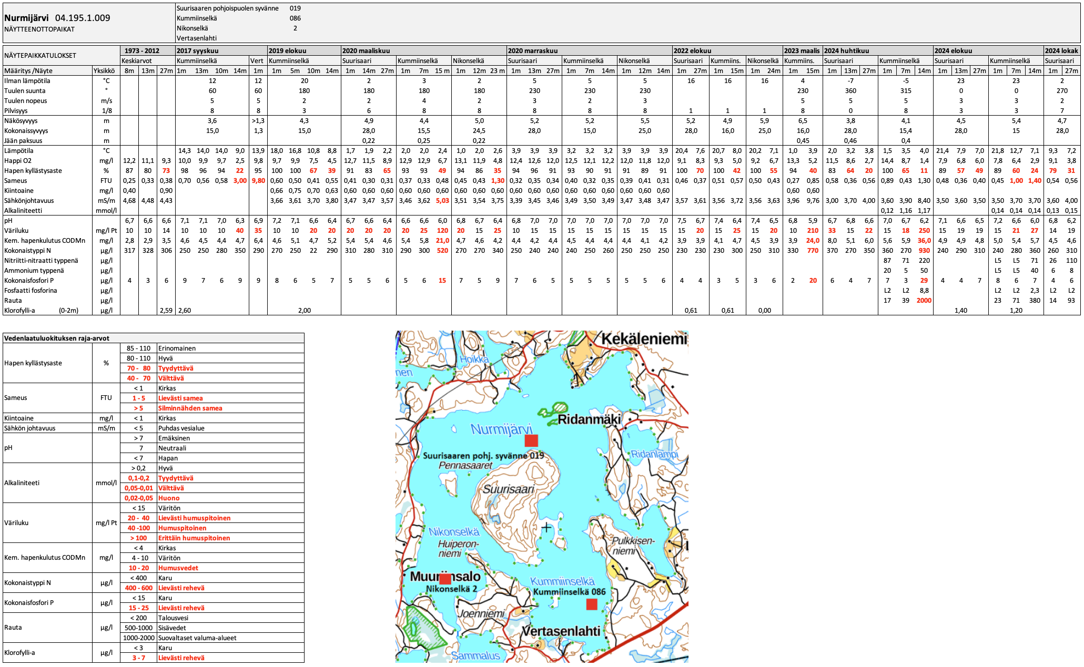
Task: Select the red 2000 value in Rauta row
Action: (x=924, y=301)
